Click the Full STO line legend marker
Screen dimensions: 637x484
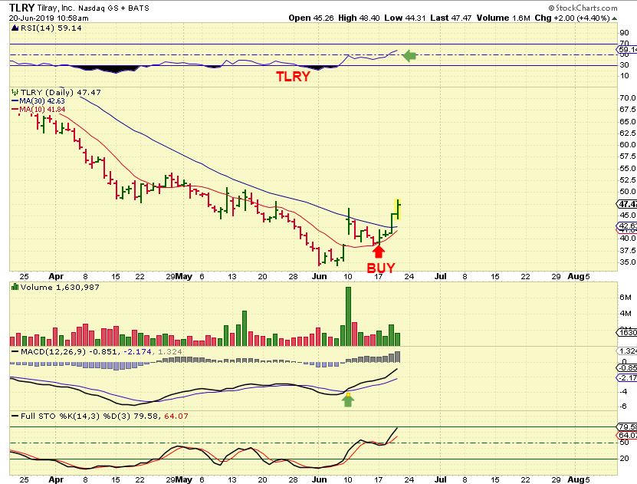(x=15, y=417)
